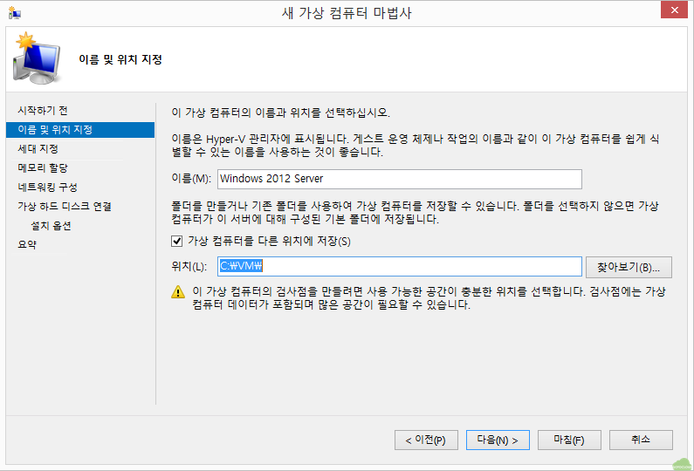Finish the wizard with 마침(F)

tap(569, 440)
